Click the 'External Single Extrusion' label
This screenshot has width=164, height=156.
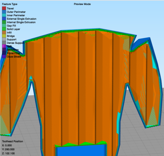click(21, 19)
